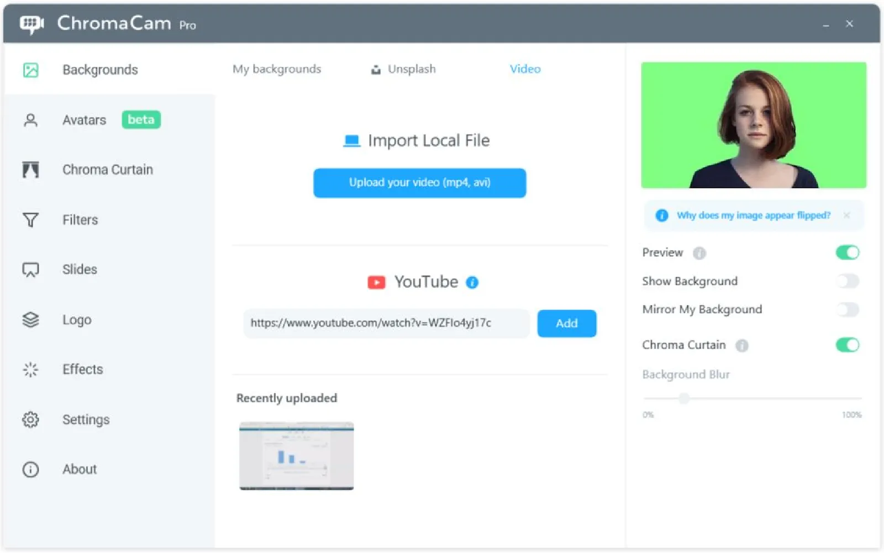Click the Backgrounds picture icon in sidebar
This screenshot has width=884, height=553.
click(x=31, y=70)
